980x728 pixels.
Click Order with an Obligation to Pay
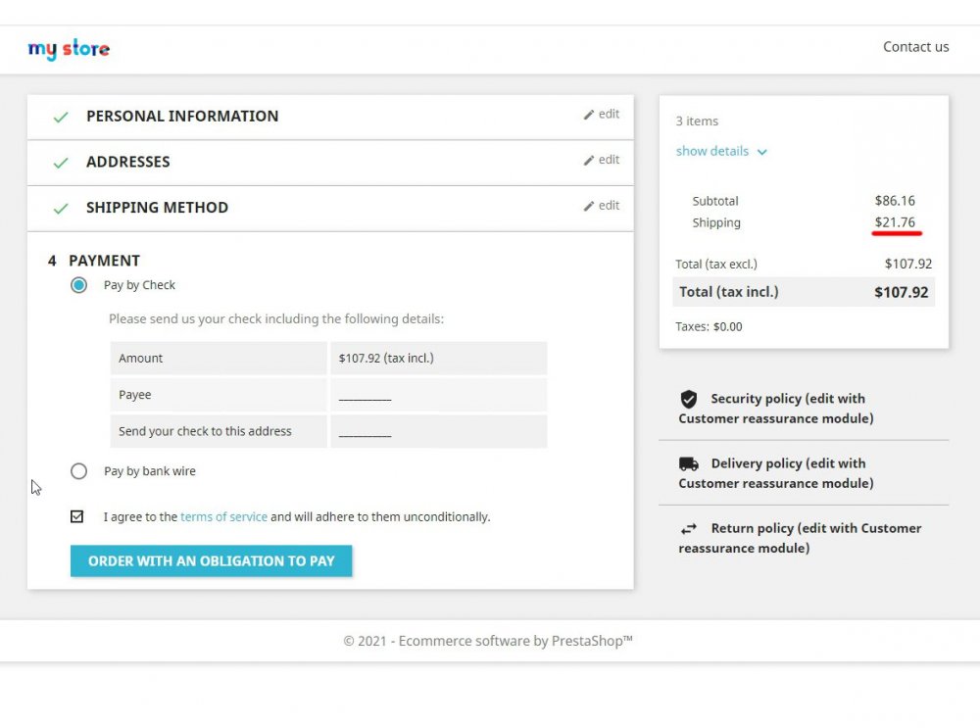click(x=211, y=561)
